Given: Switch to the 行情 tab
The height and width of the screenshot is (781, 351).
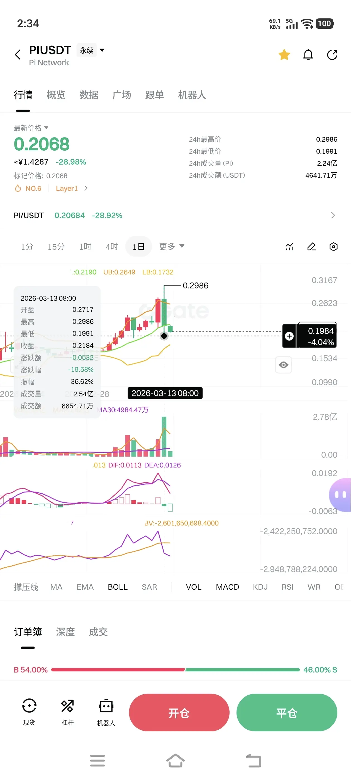Looking at the screenshot, I should click(x=23, y=95).
